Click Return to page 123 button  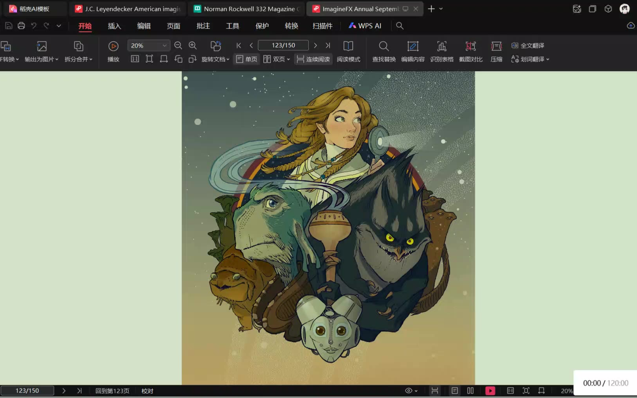(112, 391)
